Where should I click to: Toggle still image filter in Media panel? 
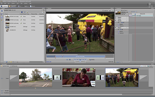pos(27,12)
